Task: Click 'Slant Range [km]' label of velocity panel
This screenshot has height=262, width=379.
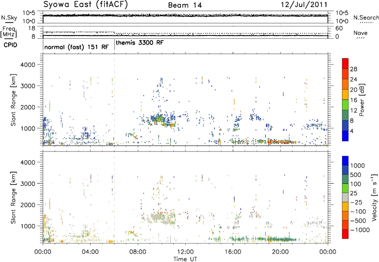Action: [x=13, y=198]
